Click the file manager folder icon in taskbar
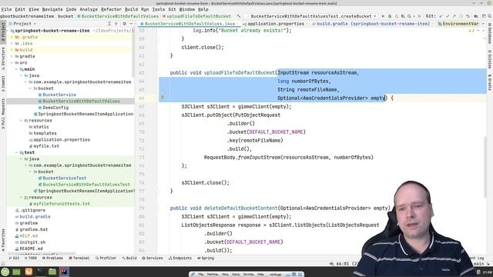The image size is (493, 277). tap(52, 272)
